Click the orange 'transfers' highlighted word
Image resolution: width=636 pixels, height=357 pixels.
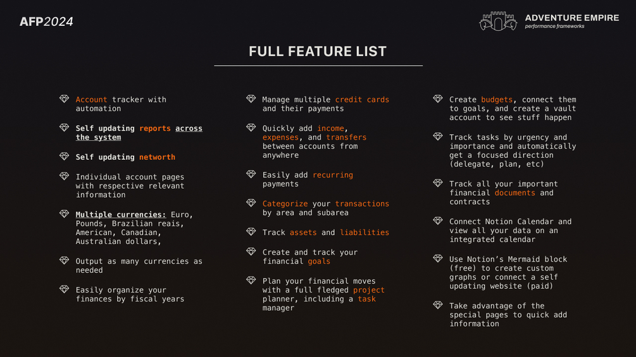346,137
